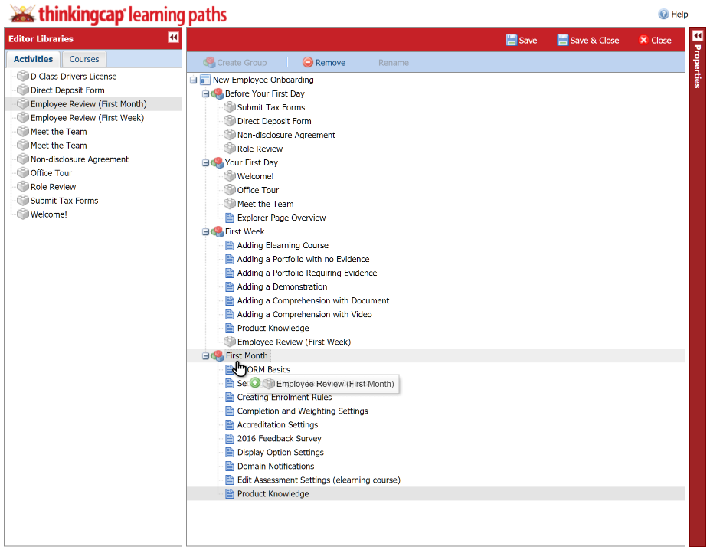
Task: Collapse the First Week group
Action: (205, 231)
